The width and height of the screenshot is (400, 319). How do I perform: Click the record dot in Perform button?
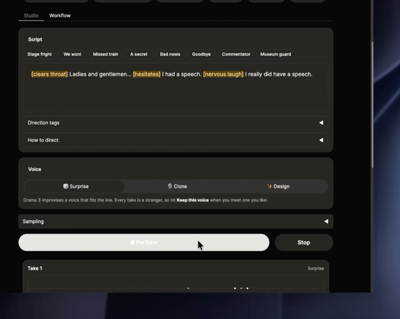[132, 242]
